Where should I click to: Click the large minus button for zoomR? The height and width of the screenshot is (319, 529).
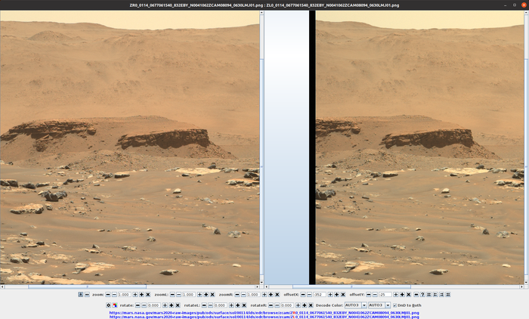pyautogui.click(x=237, y=295)
